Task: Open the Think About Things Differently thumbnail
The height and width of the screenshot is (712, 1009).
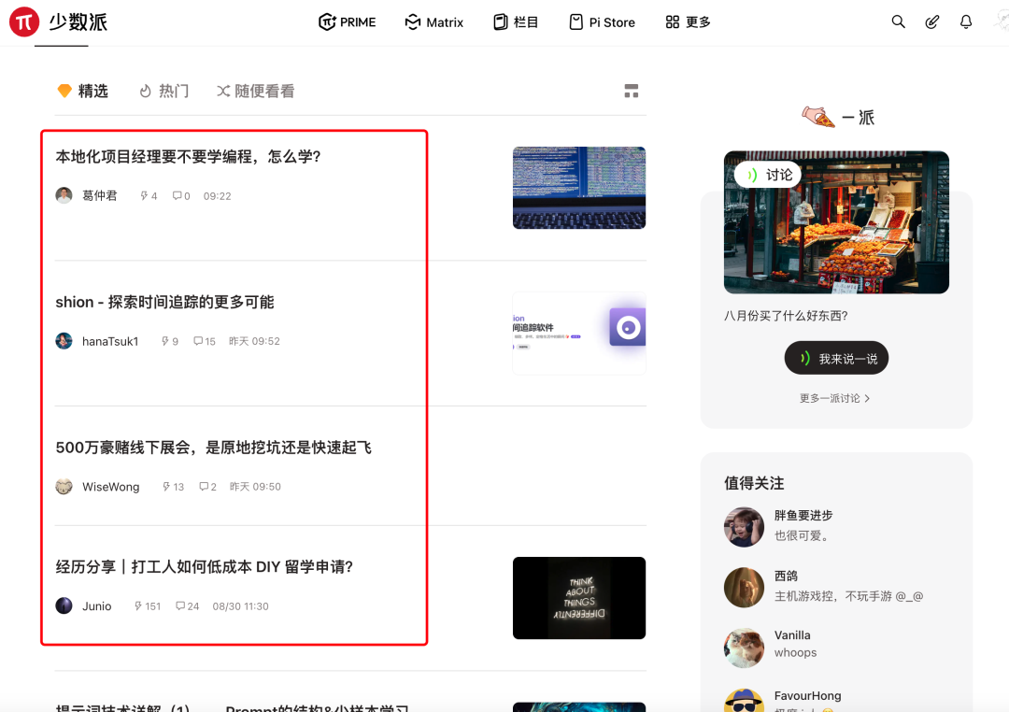Action: click(579, 598)
